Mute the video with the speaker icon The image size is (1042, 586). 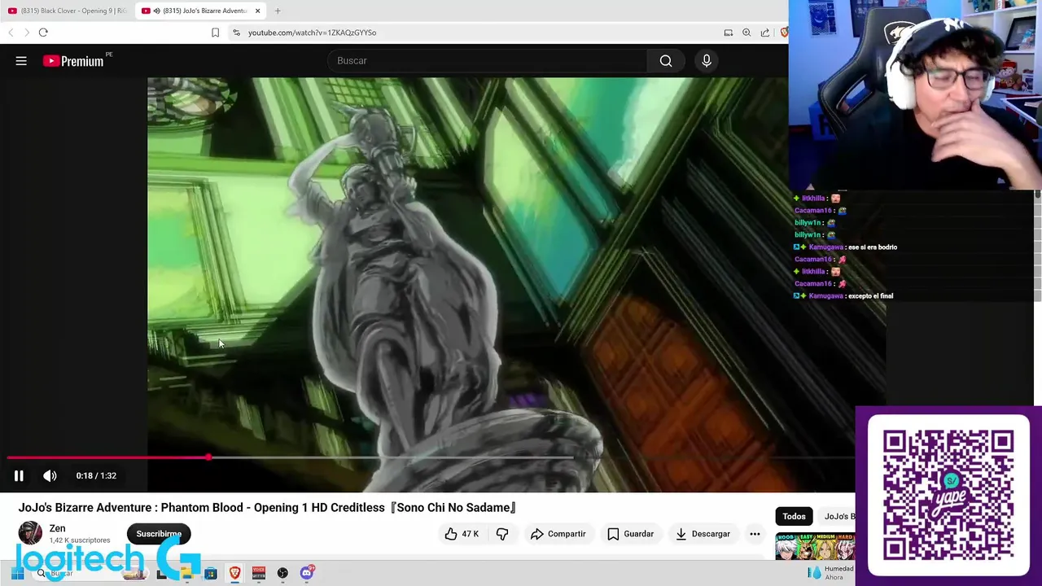pos(50,476)
